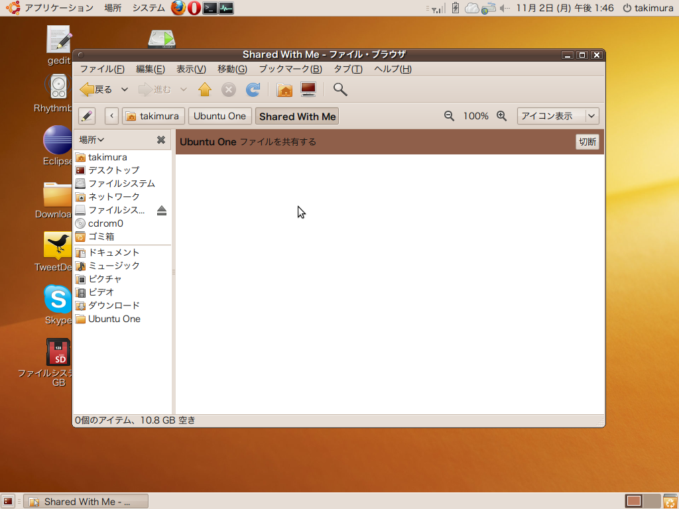Close the side pane with X

(x=161, y=140)
